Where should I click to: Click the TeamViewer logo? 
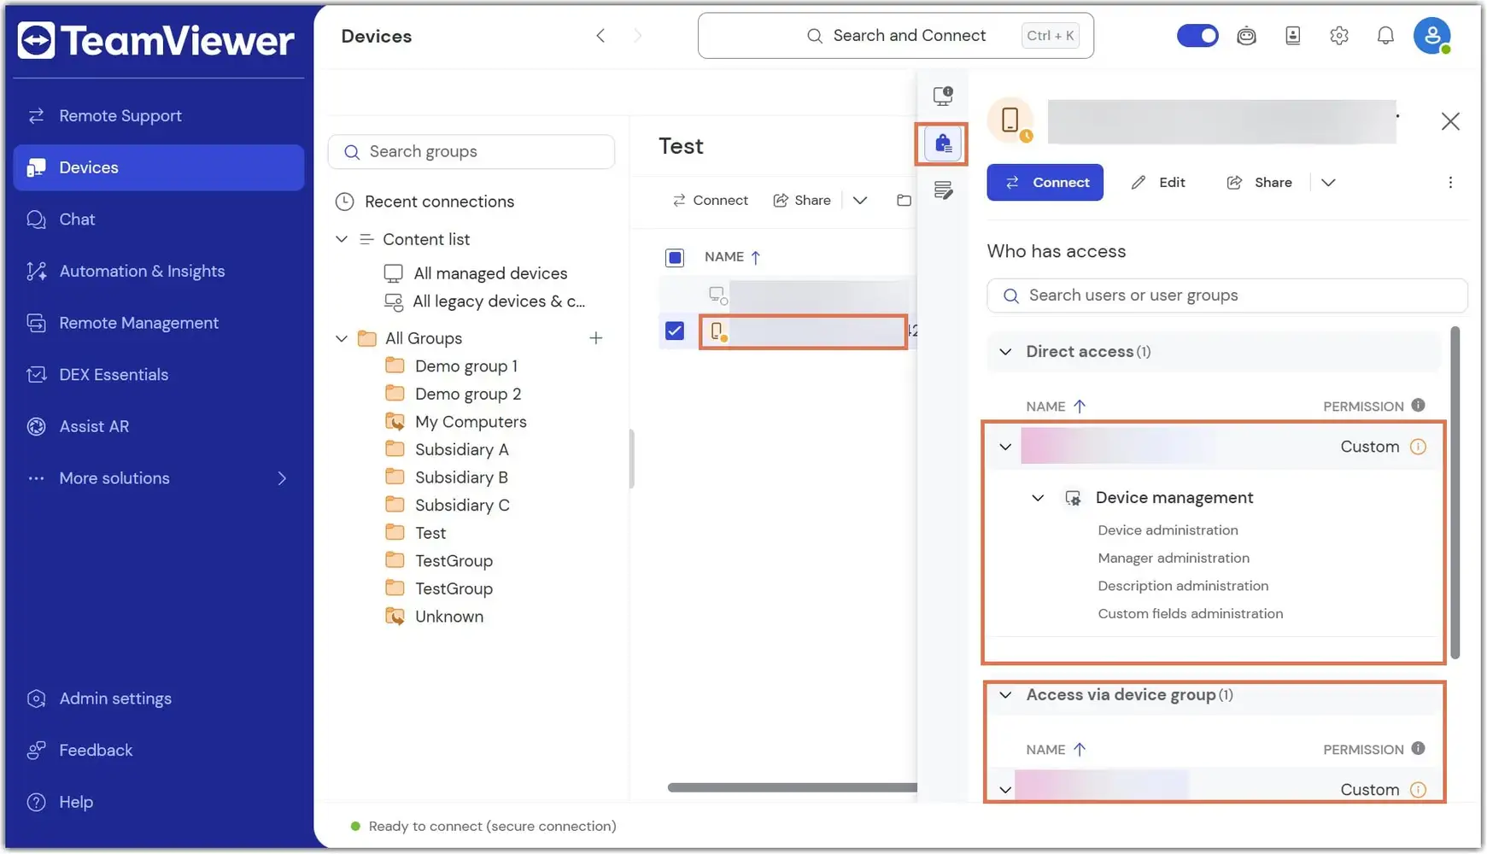click(156, 40)
